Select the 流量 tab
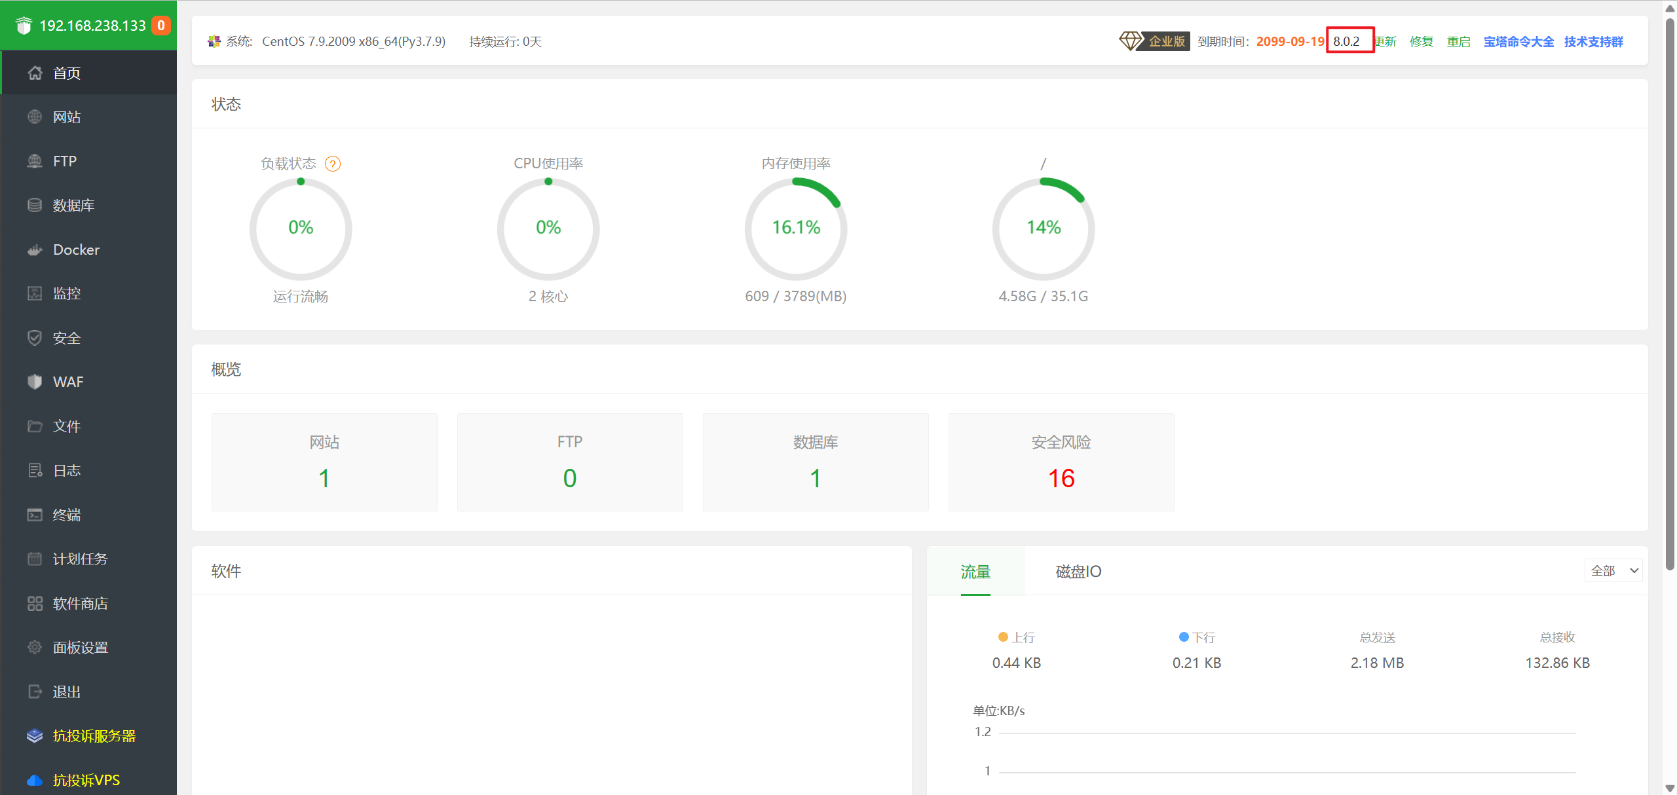The image size is (1677, 795). [x=975, y=572]
